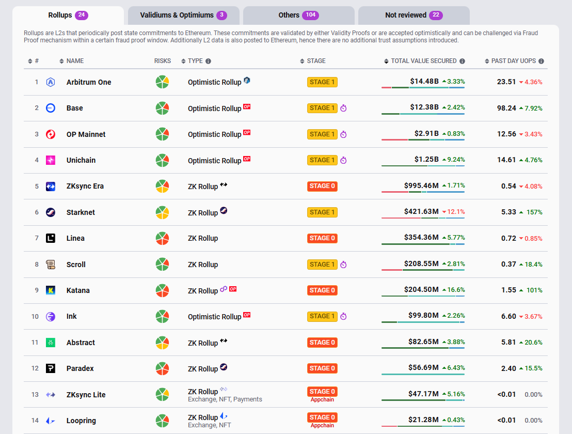This screenshot has height=434, width=572.
Task: Click the Paradex logo icon
Action: (51, 369)
